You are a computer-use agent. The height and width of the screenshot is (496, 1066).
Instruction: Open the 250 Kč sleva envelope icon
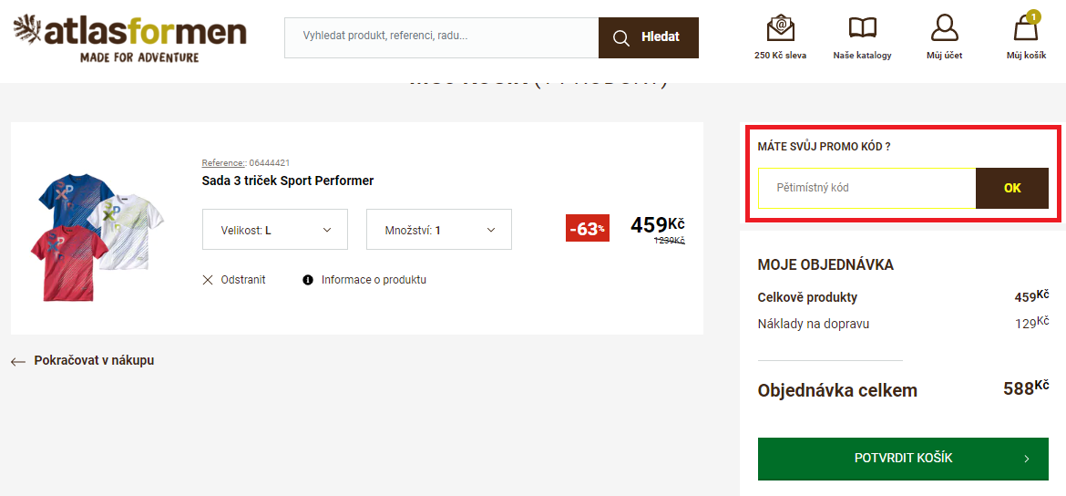coord(780,28)
